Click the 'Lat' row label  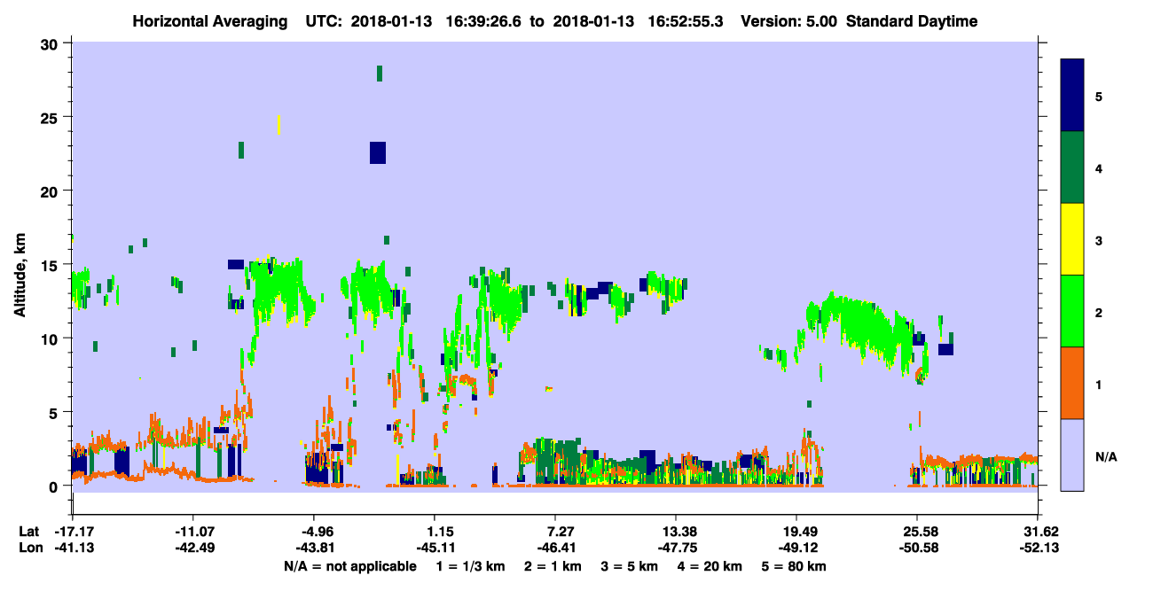pyautogui.click(x=29, y=532)
